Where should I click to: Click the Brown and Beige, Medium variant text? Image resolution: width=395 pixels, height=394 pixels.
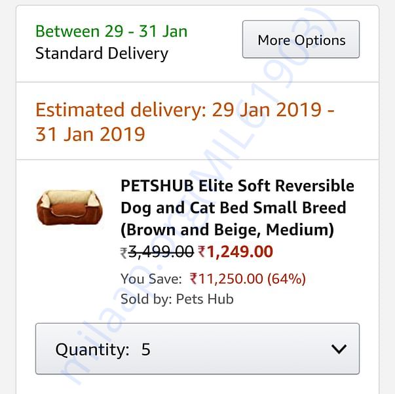[x=227, y=230]
